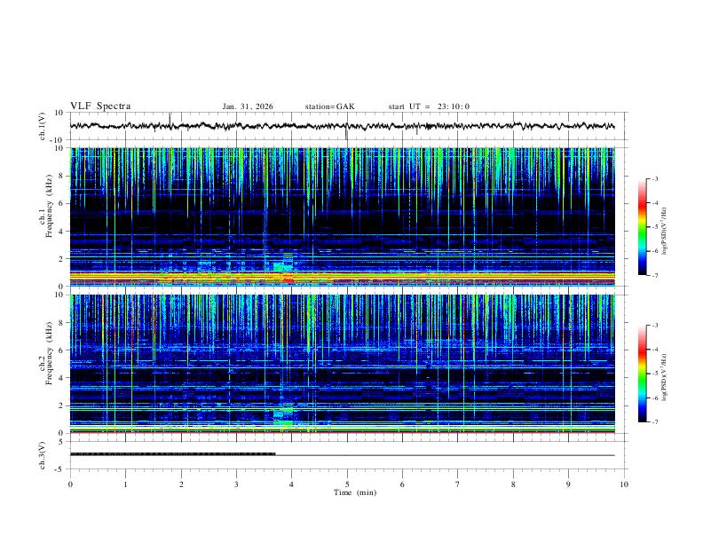Click the ch.1 spectrogram panel
The height and width of the screenshot is (543, 703).
pos(343,216)
